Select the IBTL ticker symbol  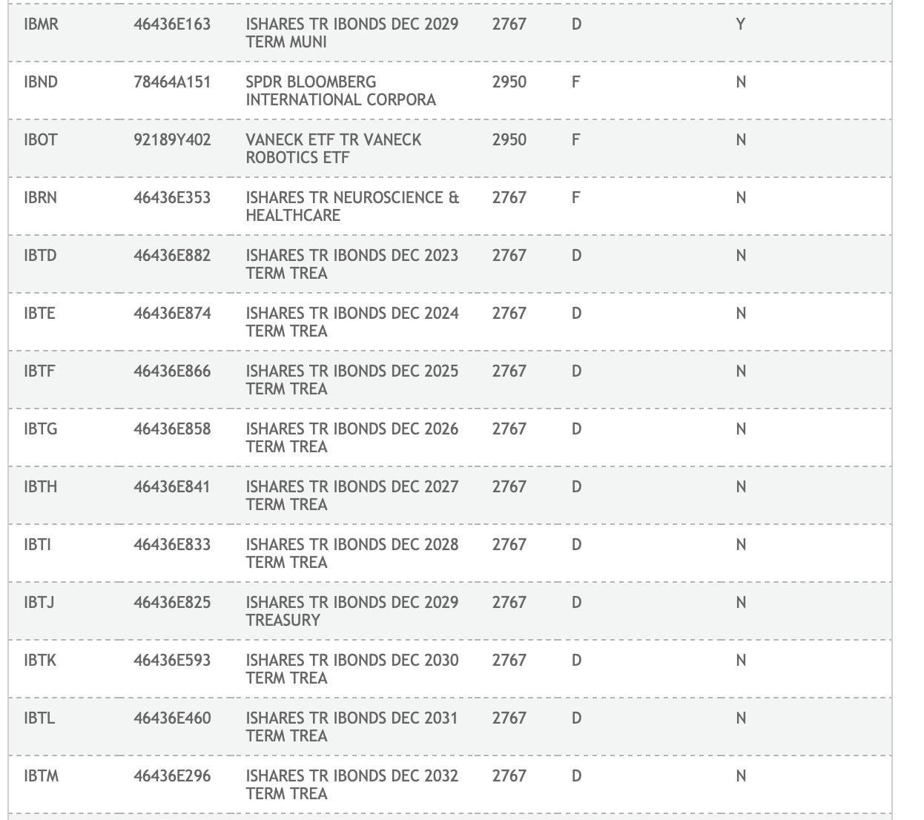pos(39,718)
